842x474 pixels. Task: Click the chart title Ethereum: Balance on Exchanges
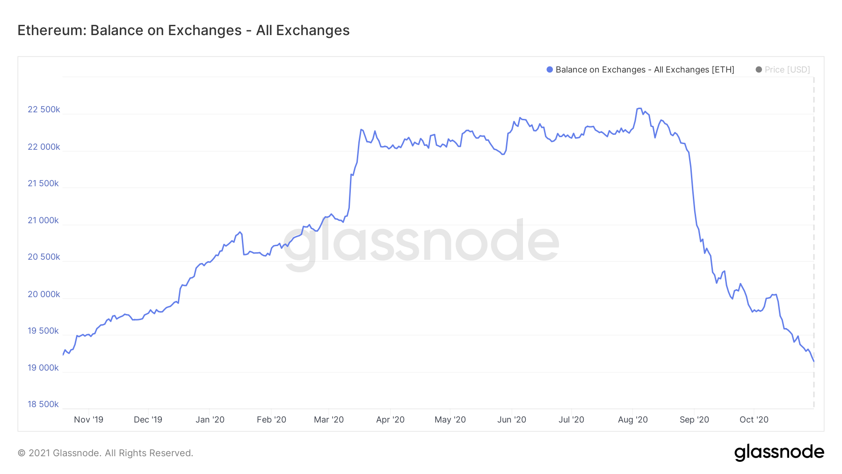pos(183,30)
